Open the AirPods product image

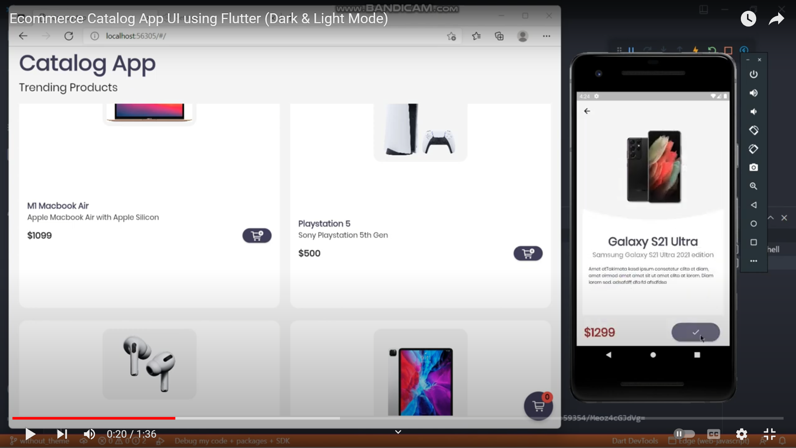click(149, 364)
